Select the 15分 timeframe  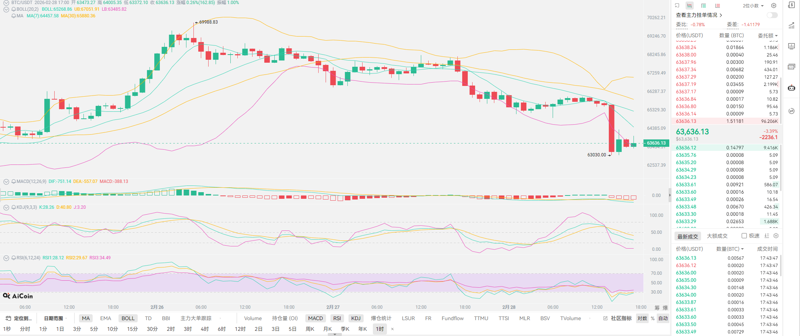click(x=132, y=329)
